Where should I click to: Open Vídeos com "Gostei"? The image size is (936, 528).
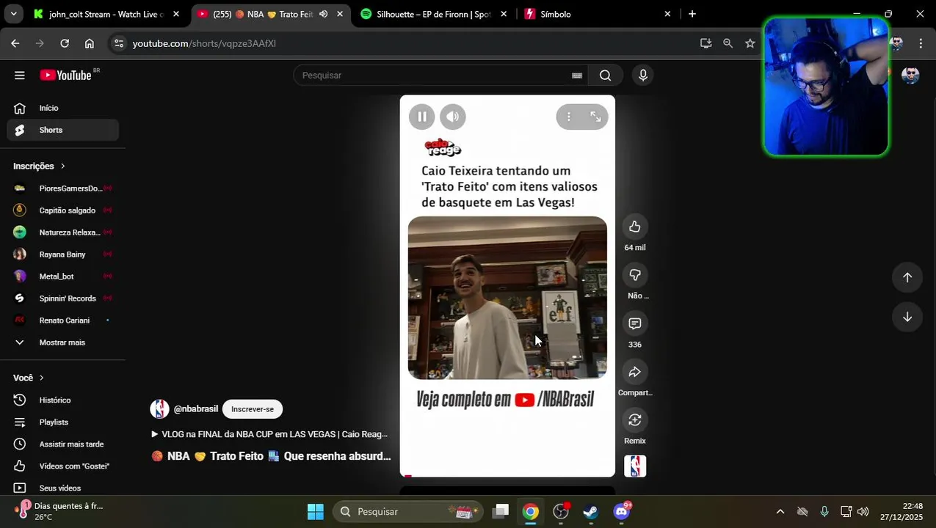(x=63, y=466)
